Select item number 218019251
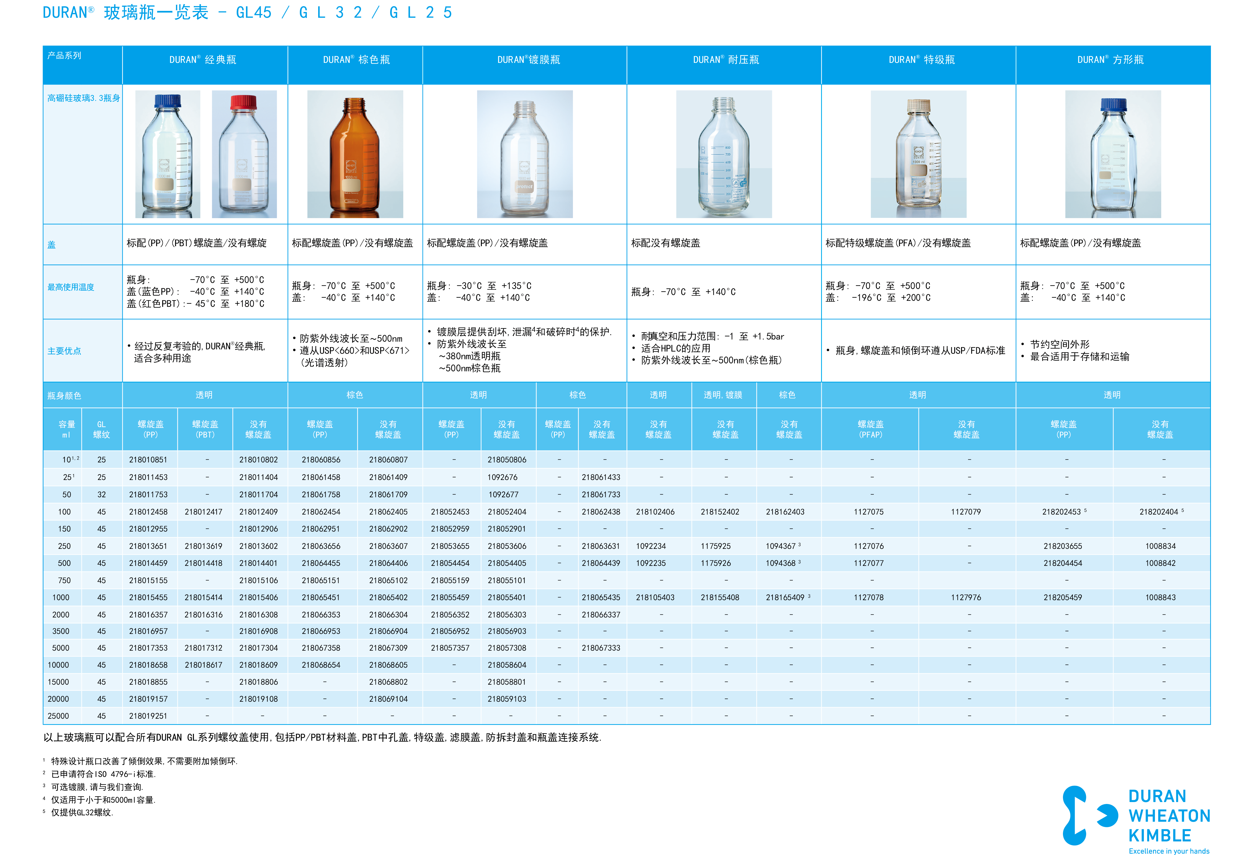The width and height of the screenshot is (1251, 855). 148,716
